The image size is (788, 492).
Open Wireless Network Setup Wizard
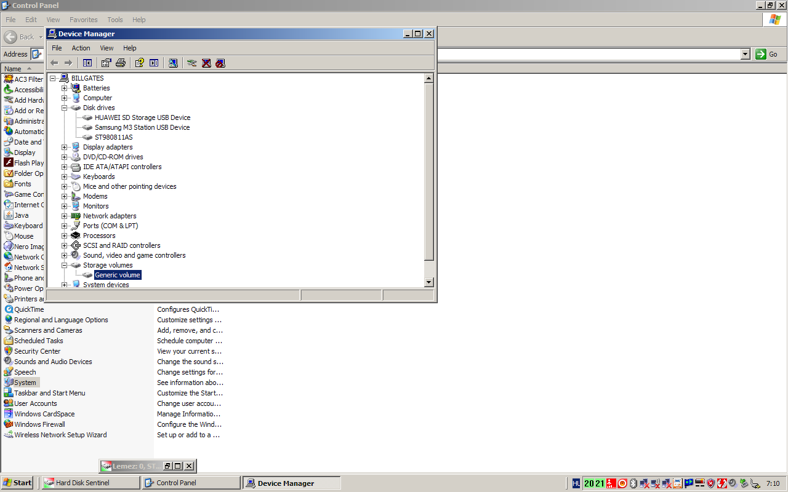point(55,435)
